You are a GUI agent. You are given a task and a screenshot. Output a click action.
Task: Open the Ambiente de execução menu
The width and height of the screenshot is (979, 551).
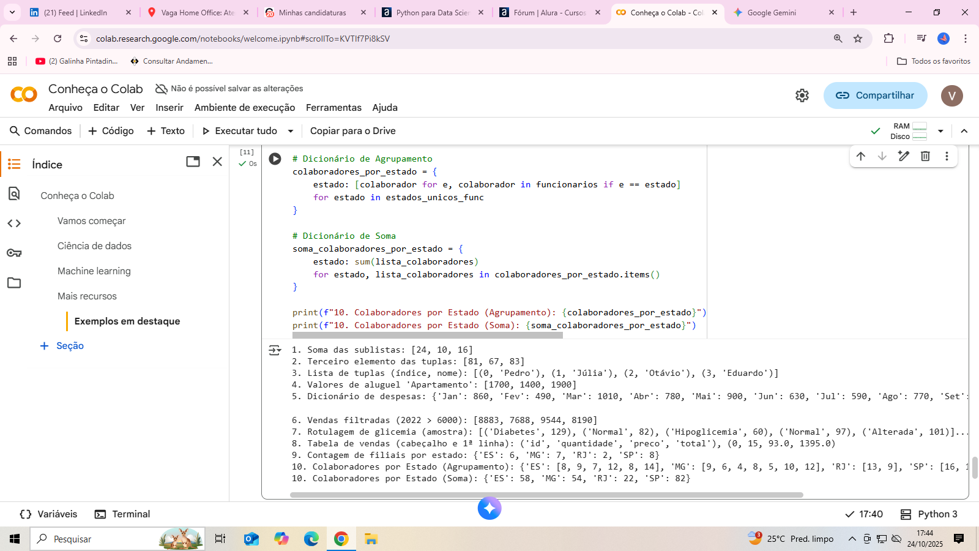(x=245, y=108)
